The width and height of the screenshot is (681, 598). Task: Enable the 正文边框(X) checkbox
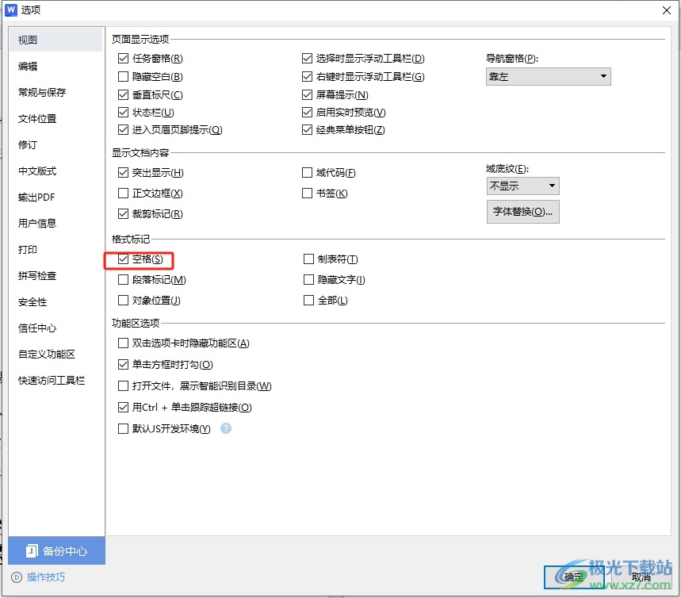[124, 193]
